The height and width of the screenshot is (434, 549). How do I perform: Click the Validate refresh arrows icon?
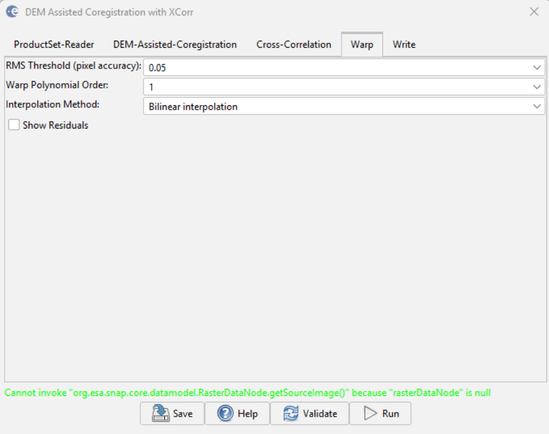291,413
